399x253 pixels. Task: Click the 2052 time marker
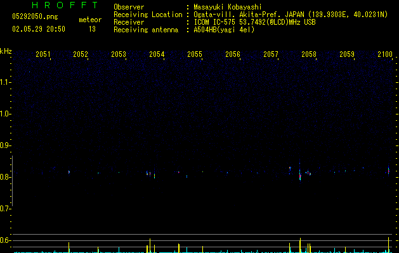81,54
